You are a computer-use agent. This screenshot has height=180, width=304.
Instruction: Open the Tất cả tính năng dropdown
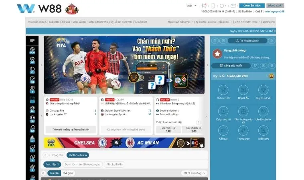tap(194, 173)
